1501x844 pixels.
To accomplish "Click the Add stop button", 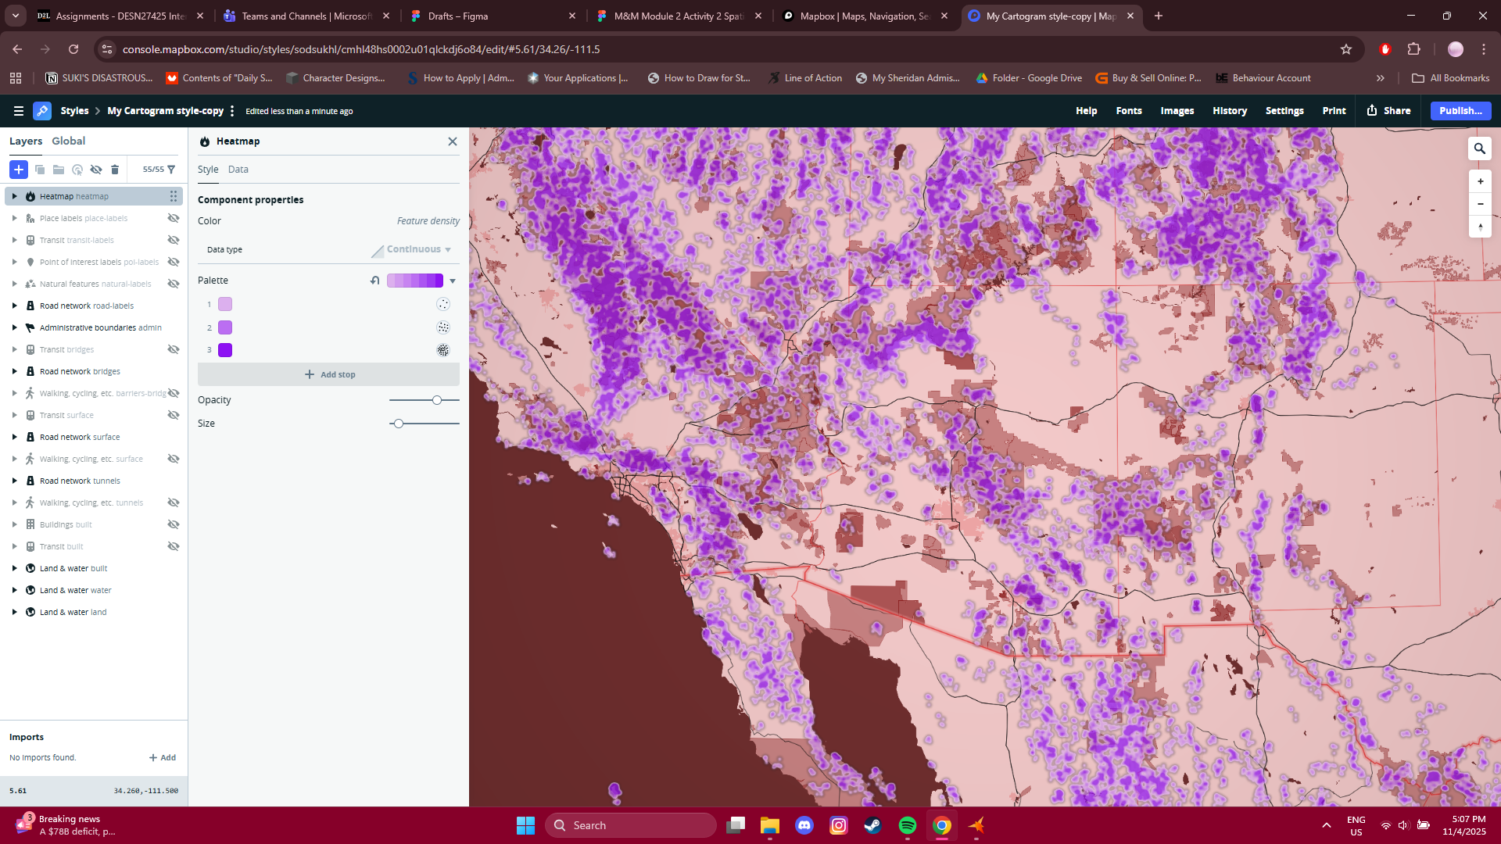I will pyautogui.click(x=329, y=374).
